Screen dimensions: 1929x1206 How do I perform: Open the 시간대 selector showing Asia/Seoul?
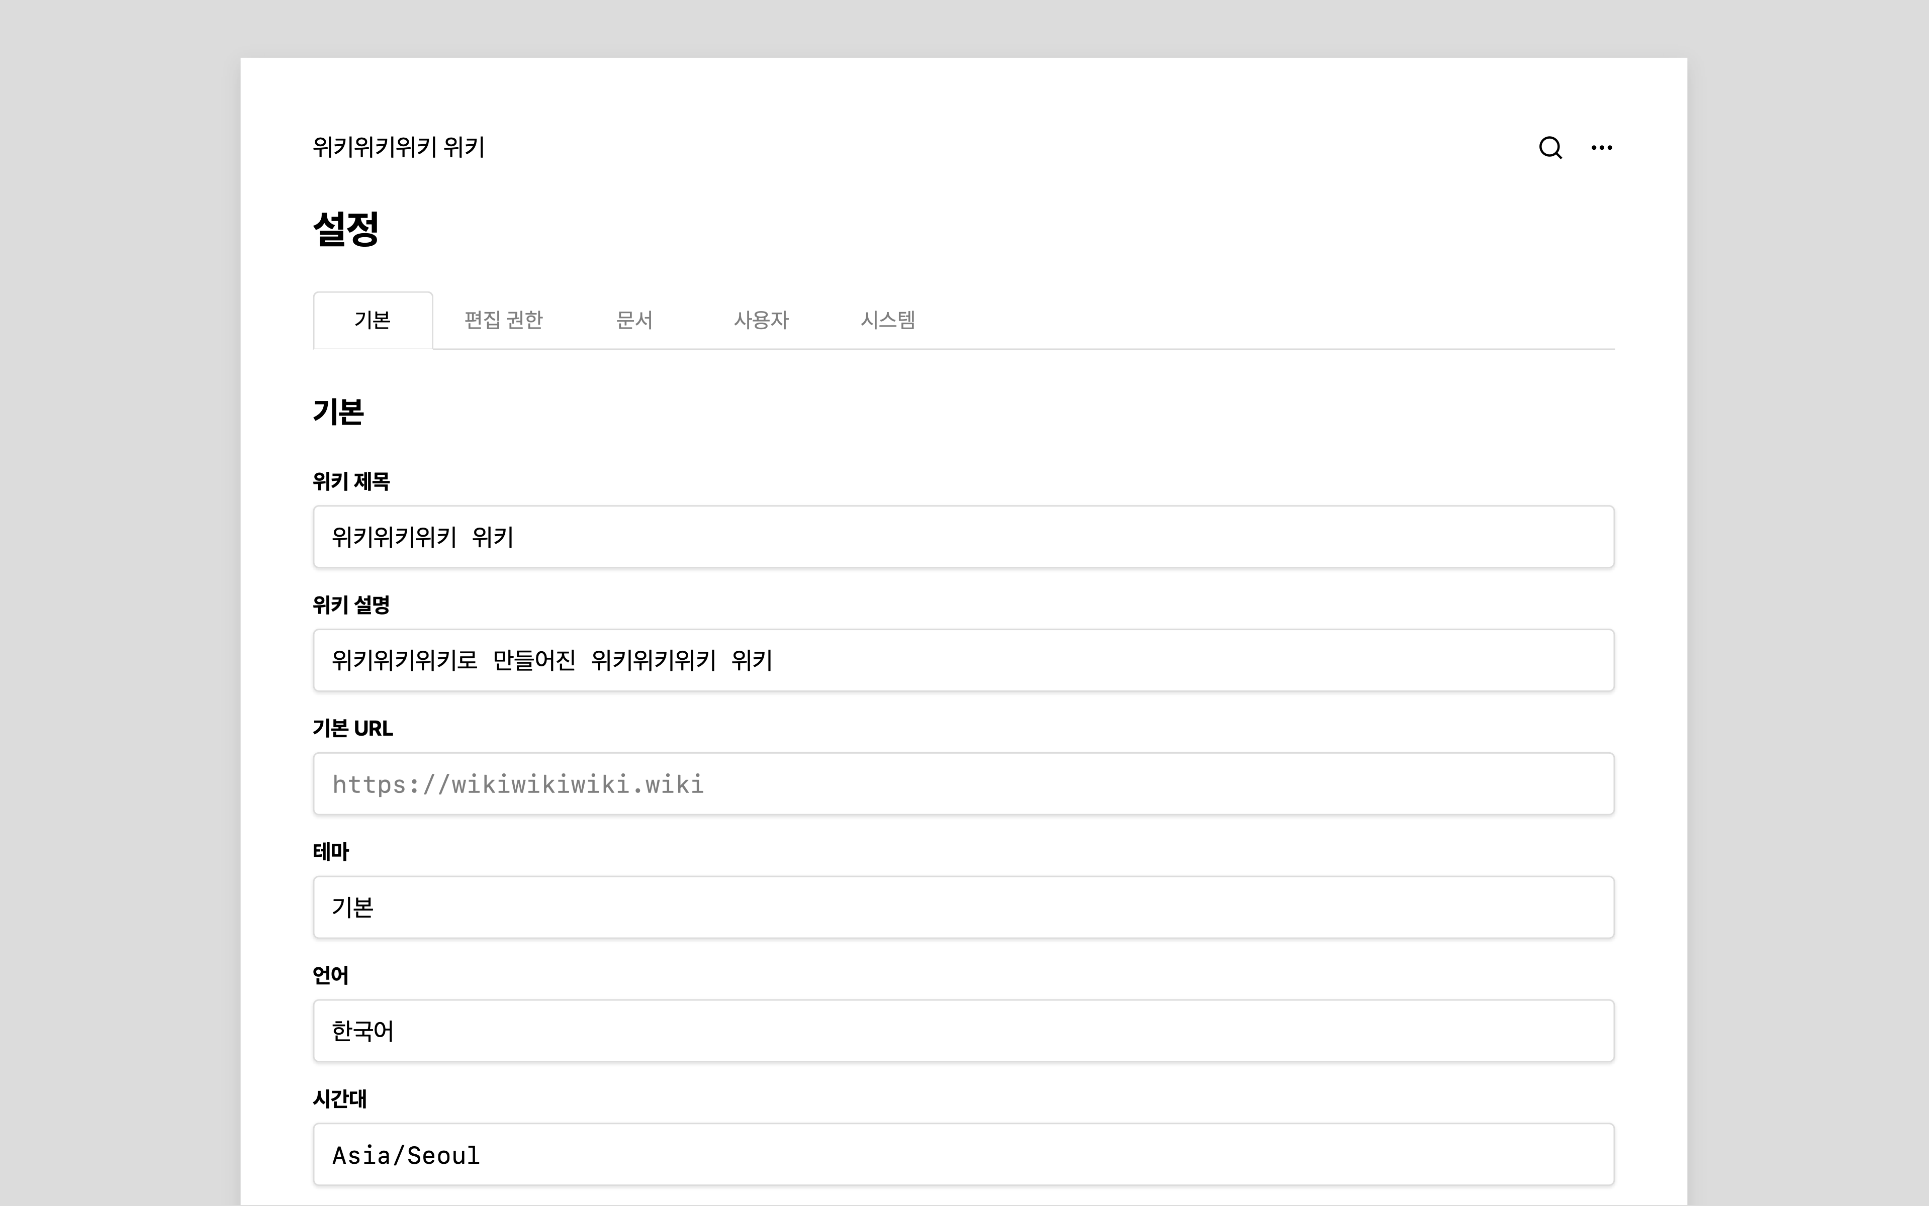tap(963, 1155)
